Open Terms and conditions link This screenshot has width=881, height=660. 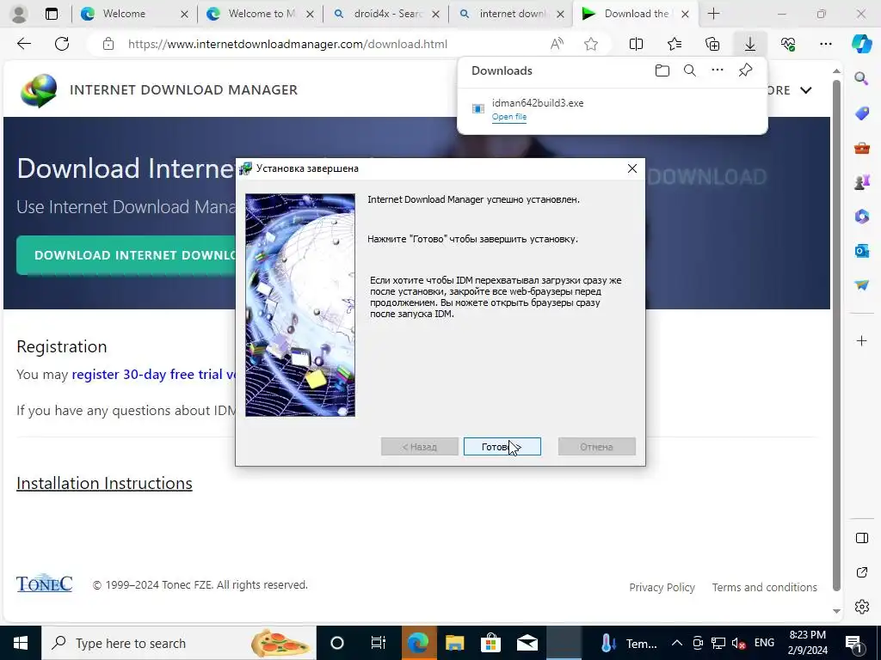[x=764, y=587]
